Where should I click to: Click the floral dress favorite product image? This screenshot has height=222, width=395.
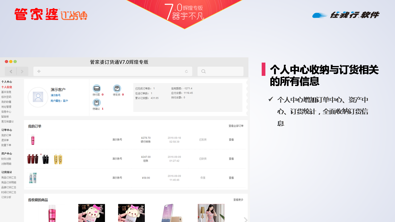211,213
